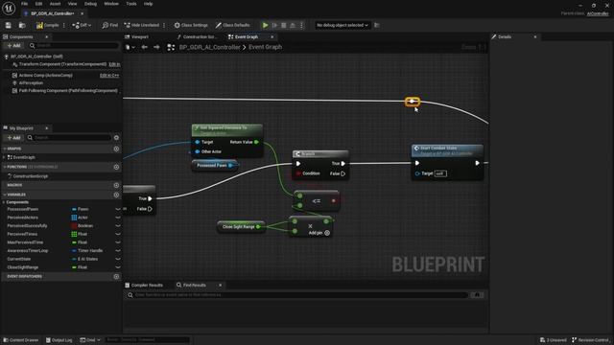614x345 pixels.
Task: Compile the blueprint
Action: (47, 25)
